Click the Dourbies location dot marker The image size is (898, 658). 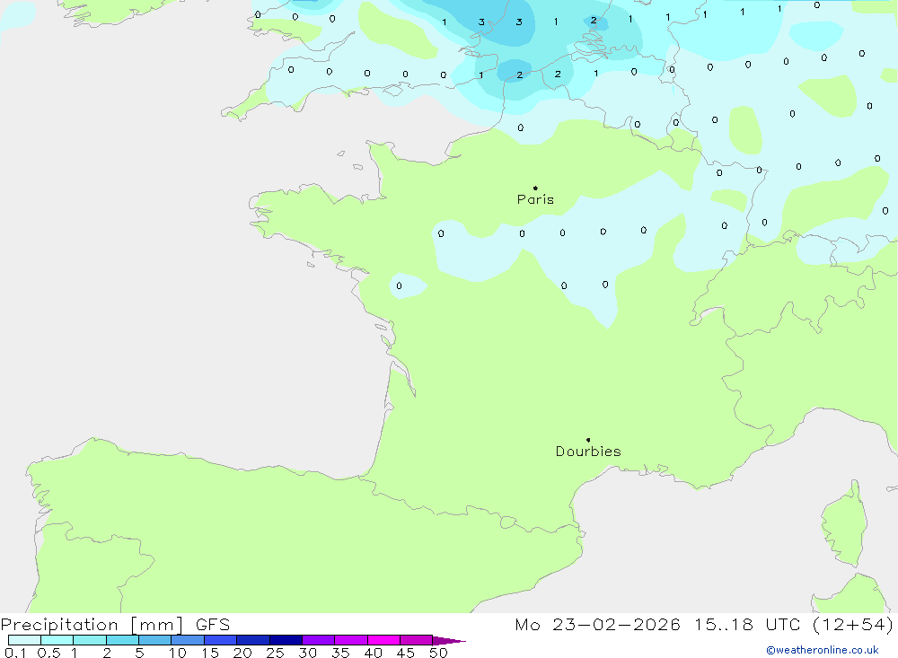pos(588,440)
